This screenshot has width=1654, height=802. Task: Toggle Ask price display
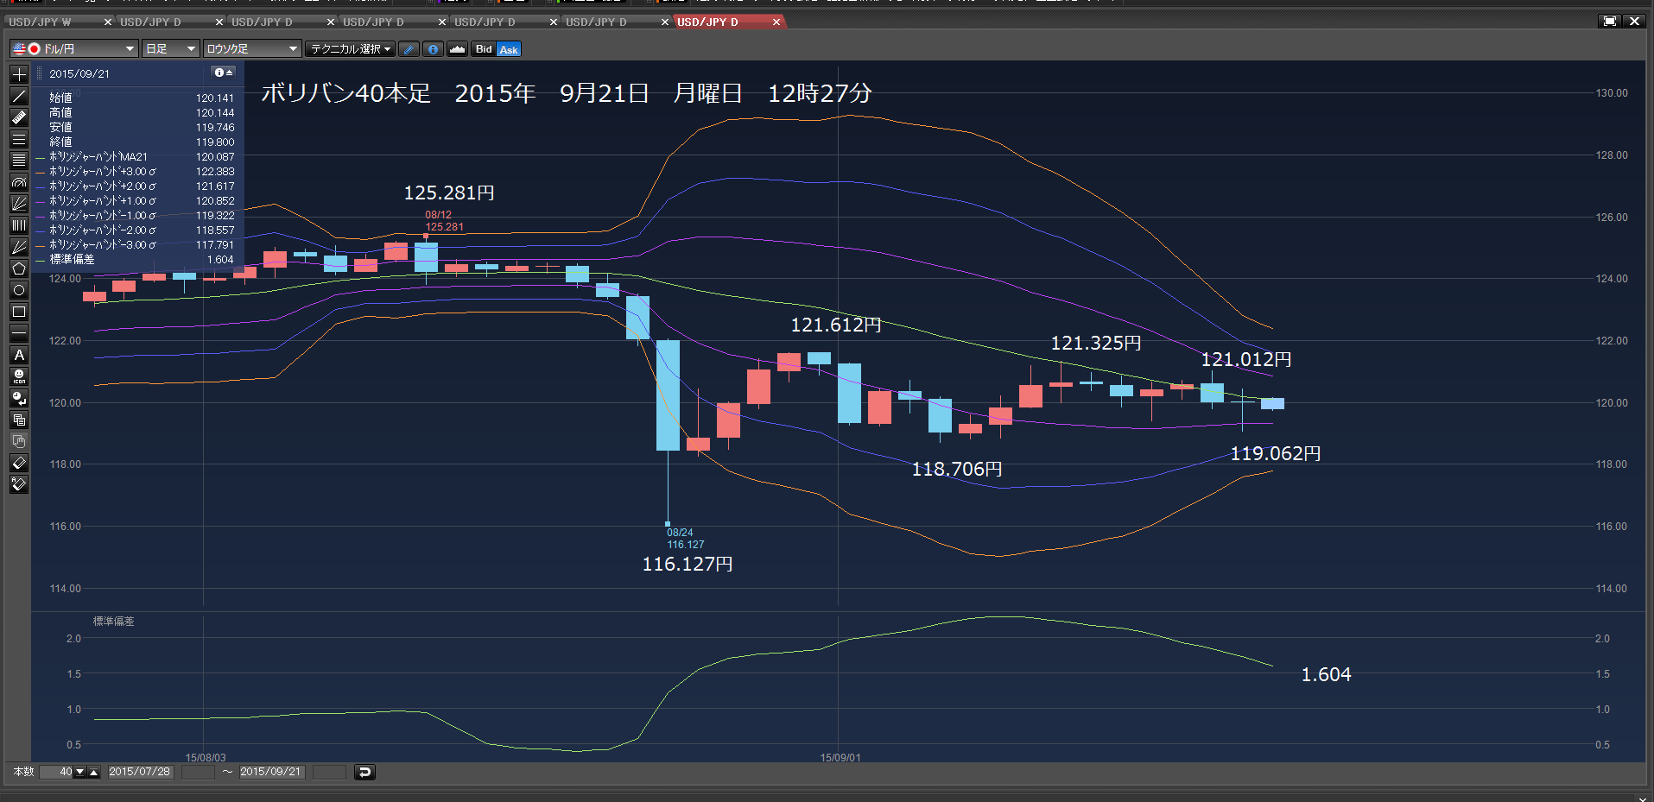[509, 49]
